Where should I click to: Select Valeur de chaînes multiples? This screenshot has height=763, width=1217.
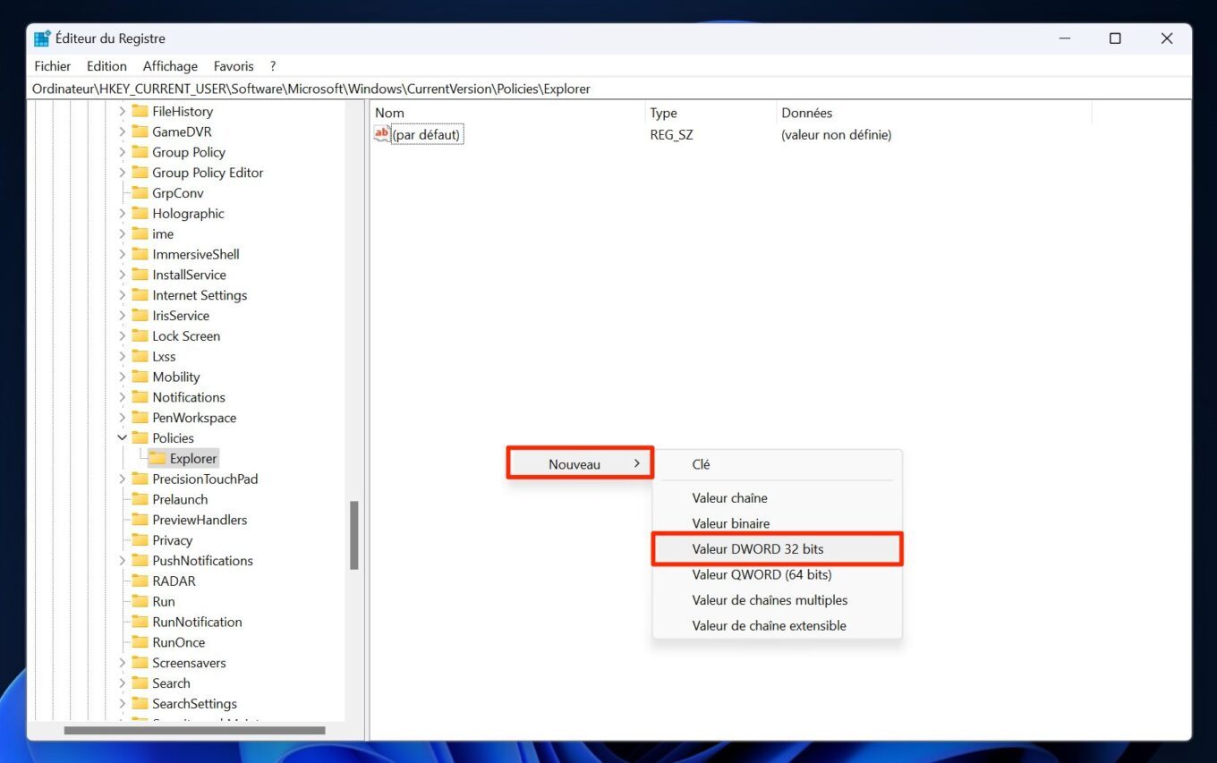(x=777, y=600)
